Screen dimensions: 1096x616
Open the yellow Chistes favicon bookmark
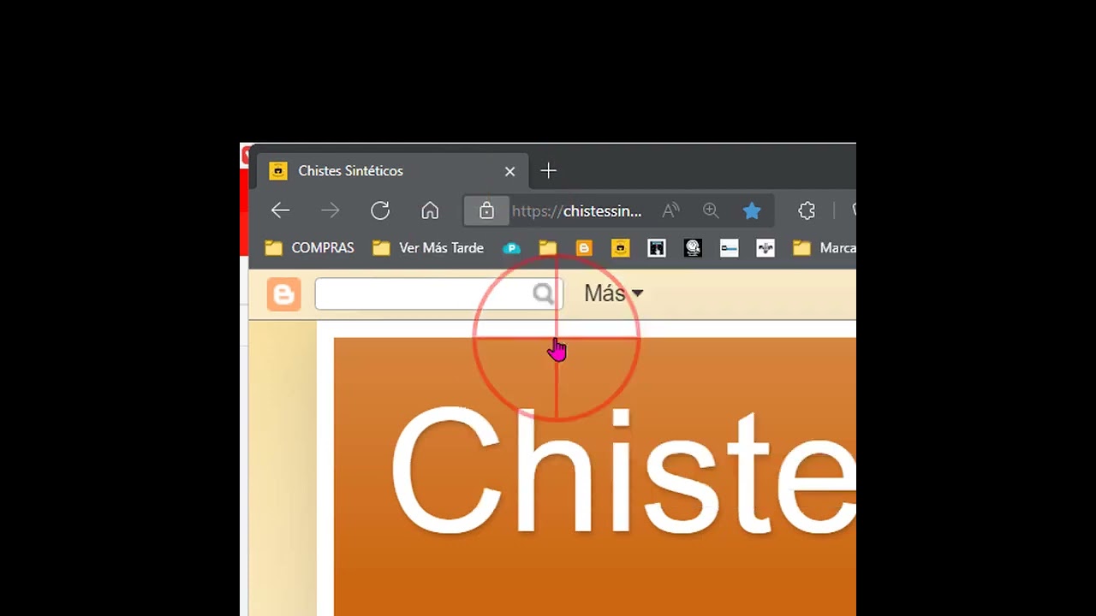click(620, 248)
